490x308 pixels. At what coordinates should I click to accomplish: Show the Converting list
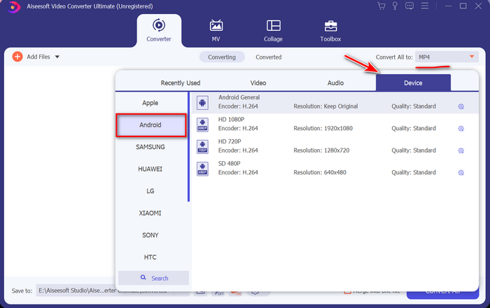tap(222, 57)
